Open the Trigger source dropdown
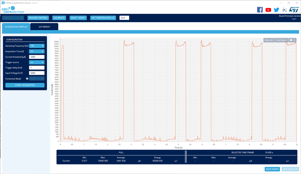301x174 pixels. pyautogui.click(x=37, y=62)
